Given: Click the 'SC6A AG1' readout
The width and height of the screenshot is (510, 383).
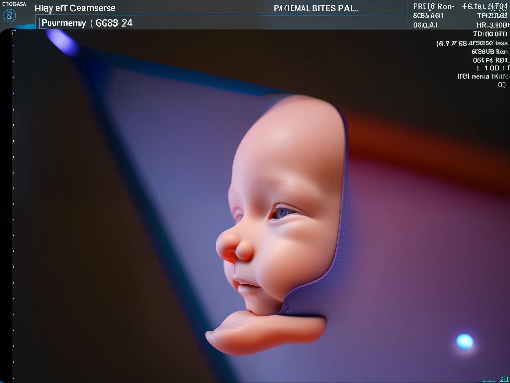Looking at the screenshot, I should click(x=428, y=16).
